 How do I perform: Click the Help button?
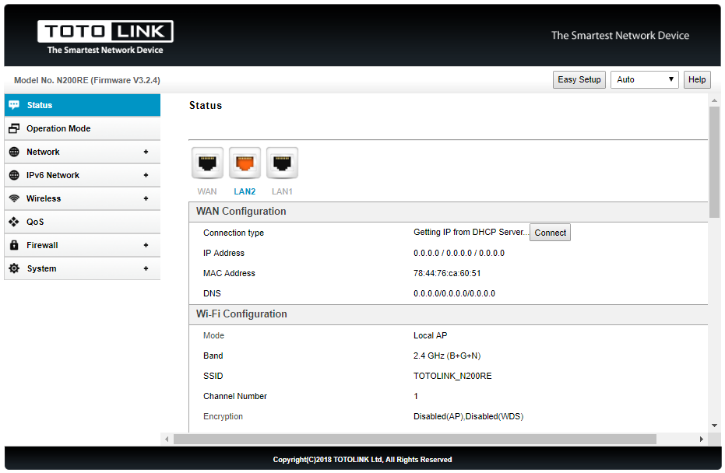tap(697, 79)
